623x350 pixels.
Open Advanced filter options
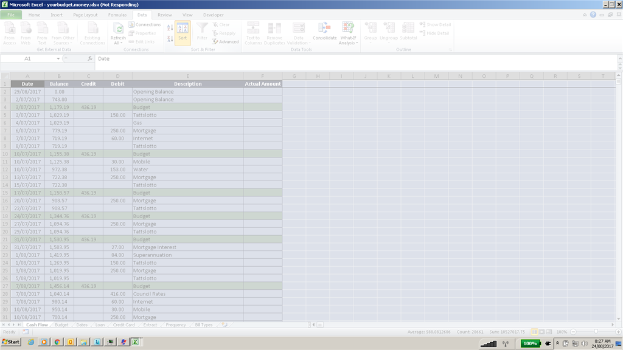click(225, 42)
